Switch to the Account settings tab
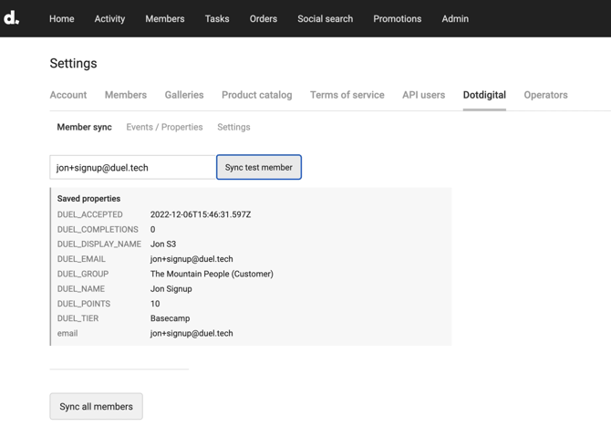The image size is (611, 437). (68, 95)
